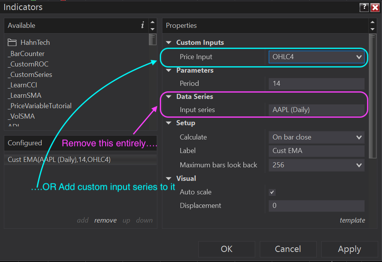The height and width of the screenshot is (262, 382).
Task: Click the 'add' link under Configured
Action: coord(83,220)
